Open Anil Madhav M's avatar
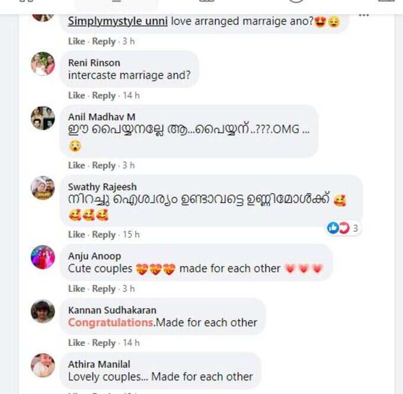This screenshot has width=403, height=394. click(x=43, y=118)
